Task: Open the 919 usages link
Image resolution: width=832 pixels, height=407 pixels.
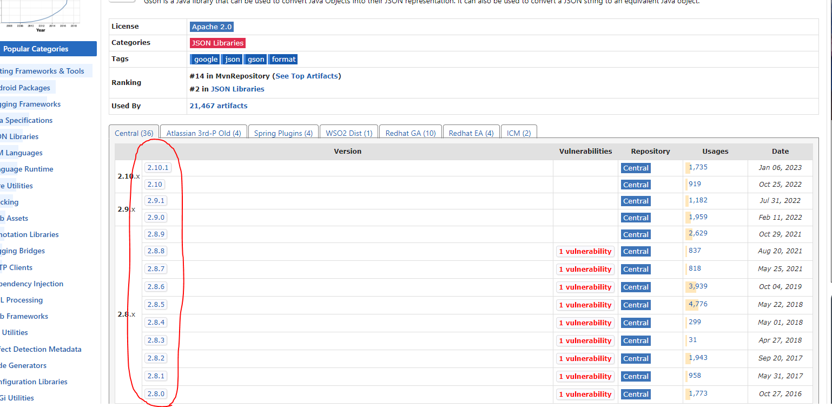Action: (695, 184)
